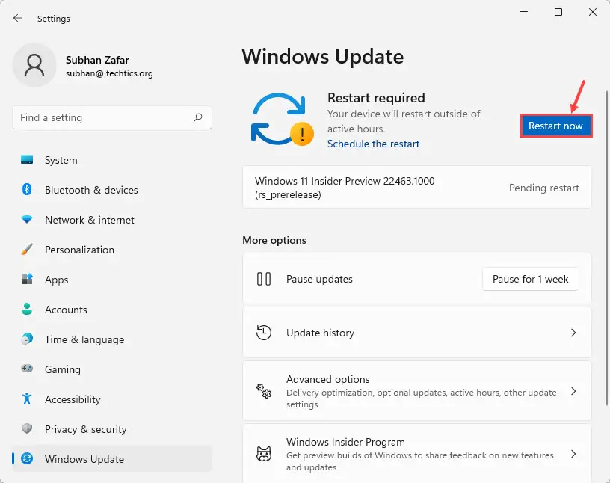The image size is (610, 483).
Task: Click the Windows Update sync icon in sidebar
Action: (x=27, y=458)
